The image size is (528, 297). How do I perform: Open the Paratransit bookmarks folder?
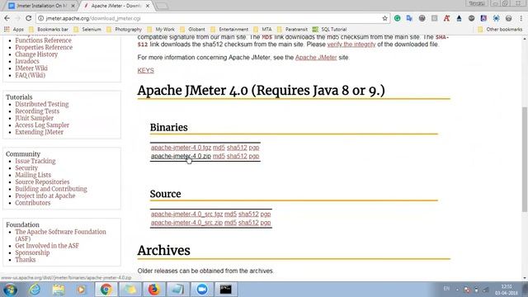tap(292, 30)
